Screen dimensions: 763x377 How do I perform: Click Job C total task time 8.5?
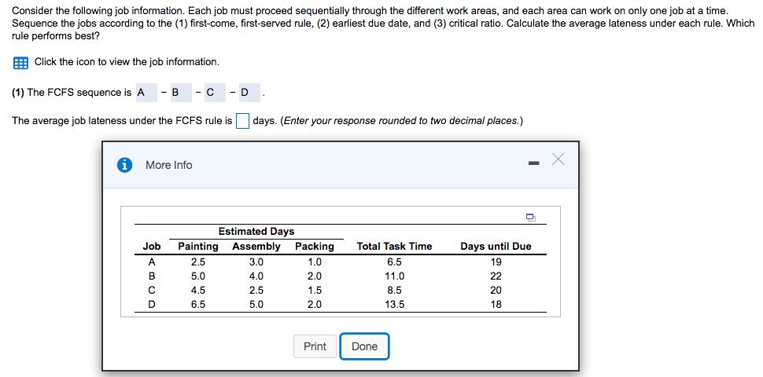click(x=394, y=291)
